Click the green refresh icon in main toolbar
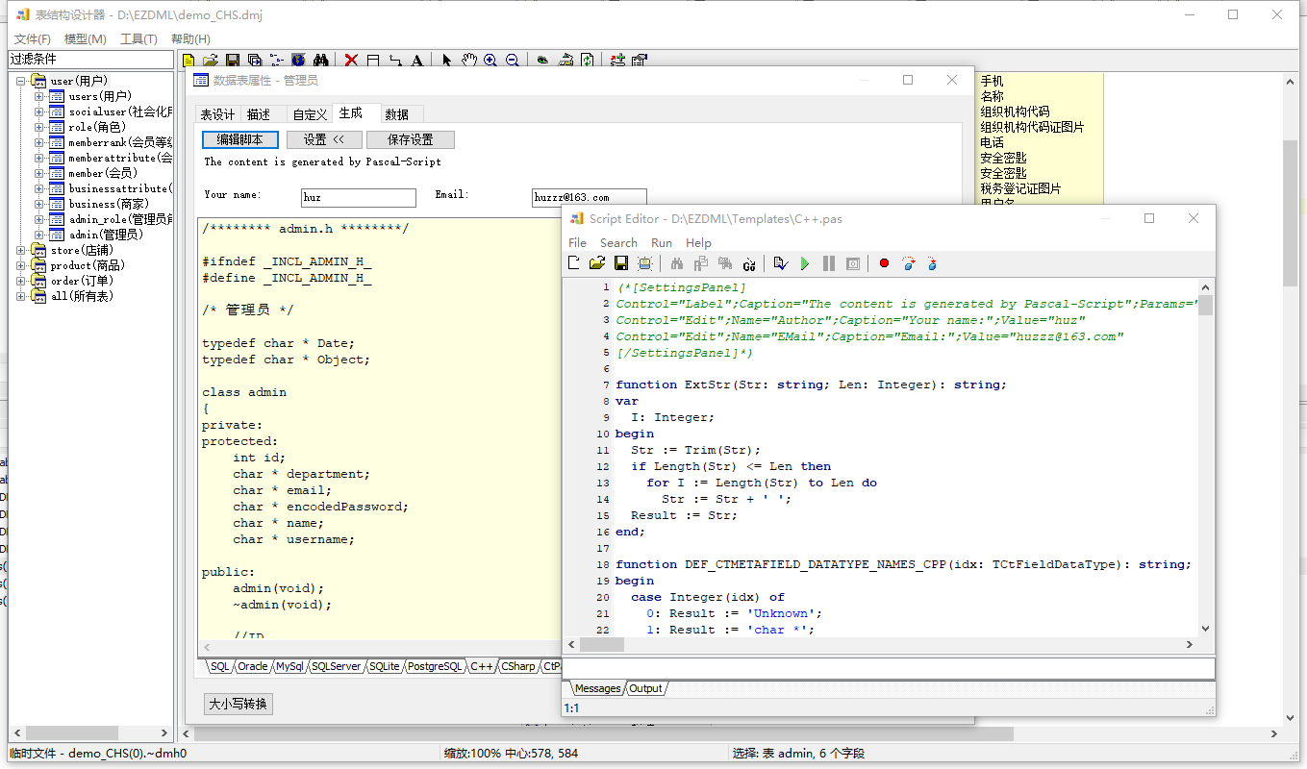 click(588, 60)
